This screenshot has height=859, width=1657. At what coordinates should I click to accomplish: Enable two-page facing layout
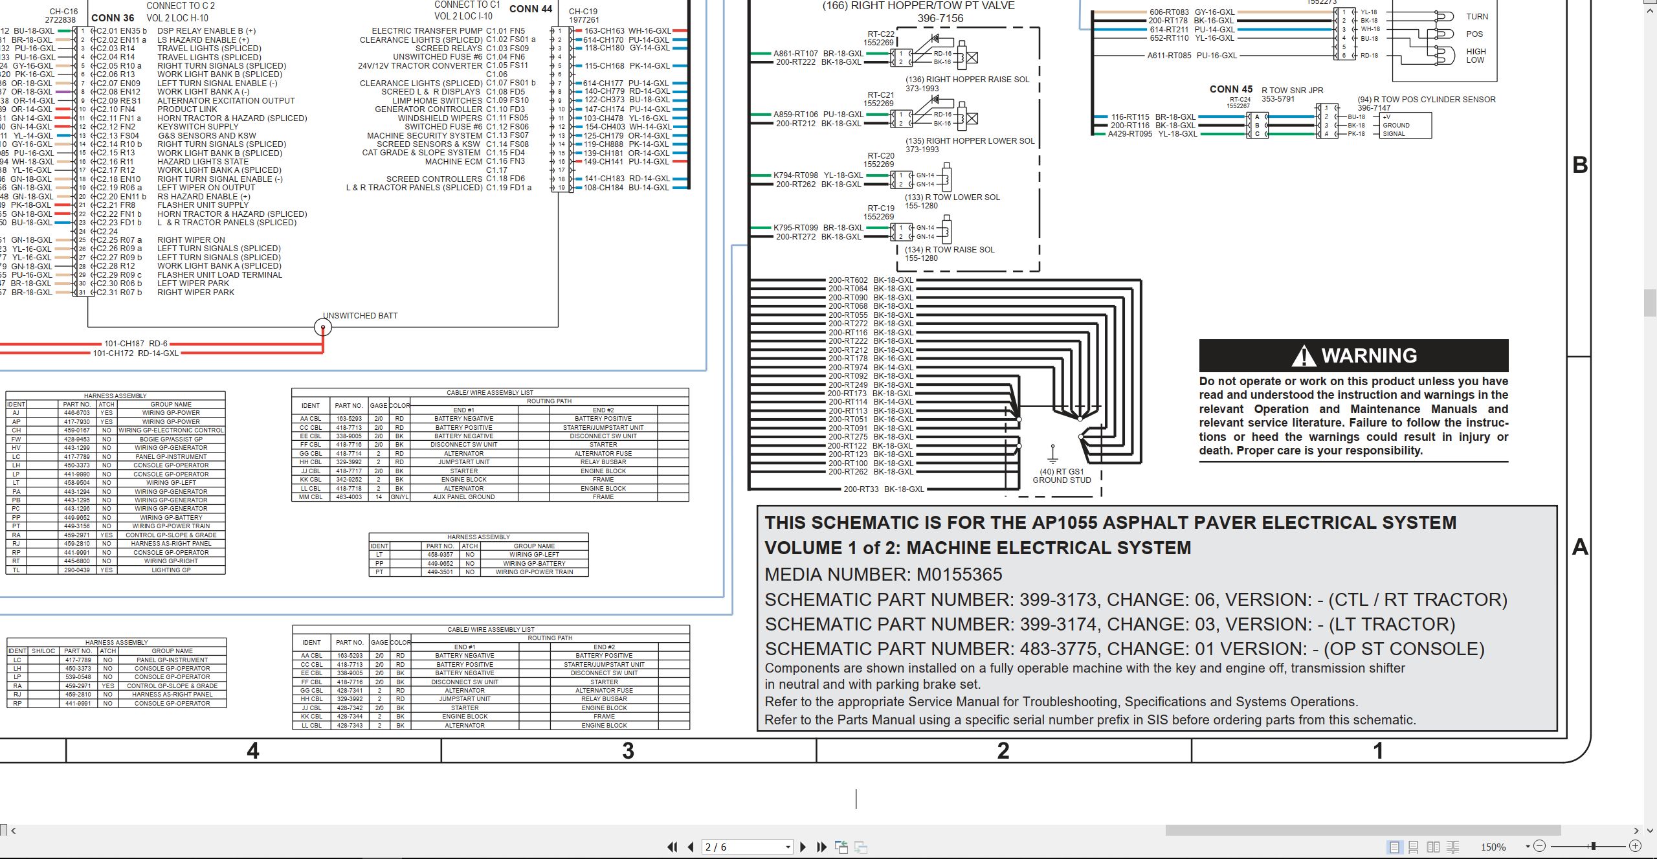(1433, 847)
